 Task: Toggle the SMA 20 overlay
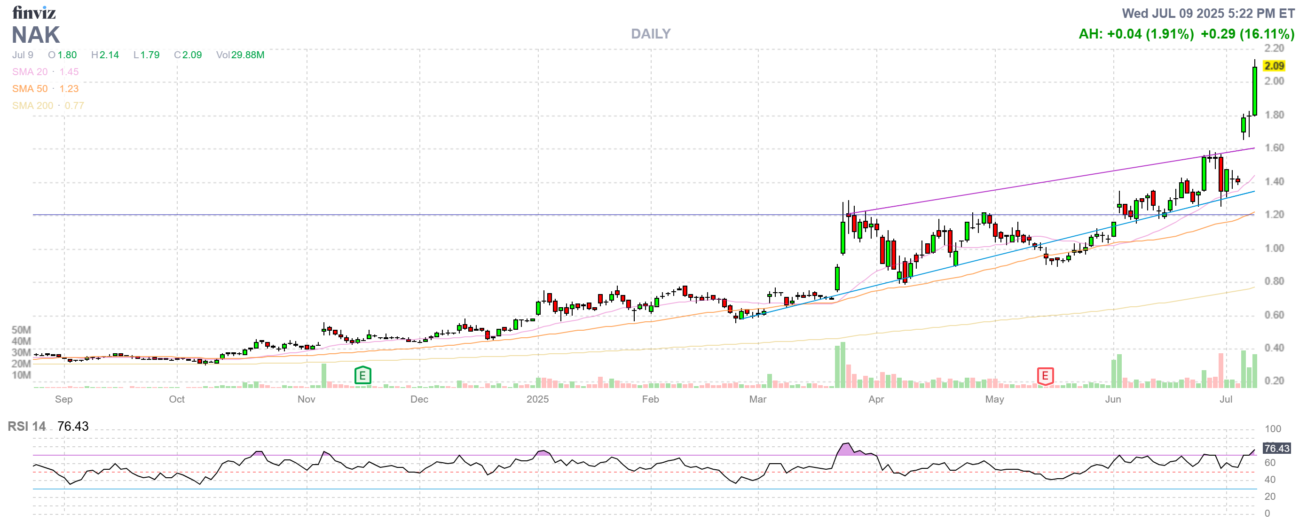[31, 71]
